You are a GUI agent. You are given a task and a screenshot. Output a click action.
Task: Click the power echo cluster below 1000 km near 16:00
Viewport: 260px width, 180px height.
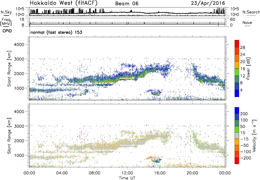[154, 92]
